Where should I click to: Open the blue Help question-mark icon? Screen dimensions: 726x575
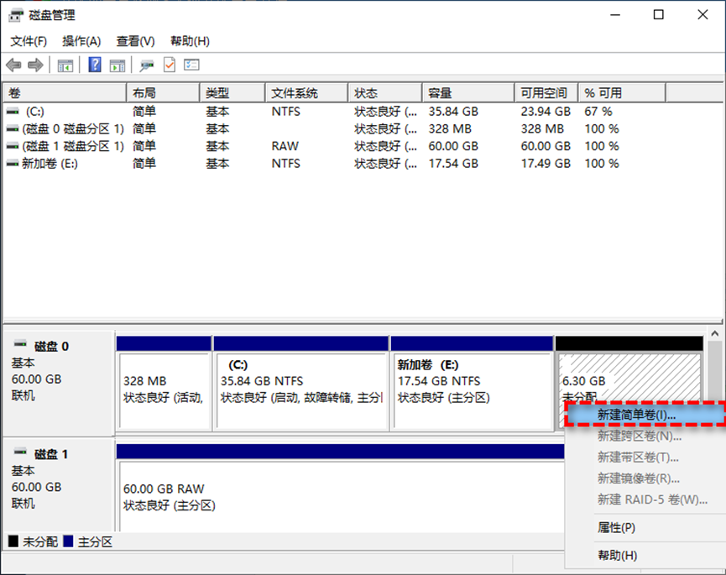95,65
